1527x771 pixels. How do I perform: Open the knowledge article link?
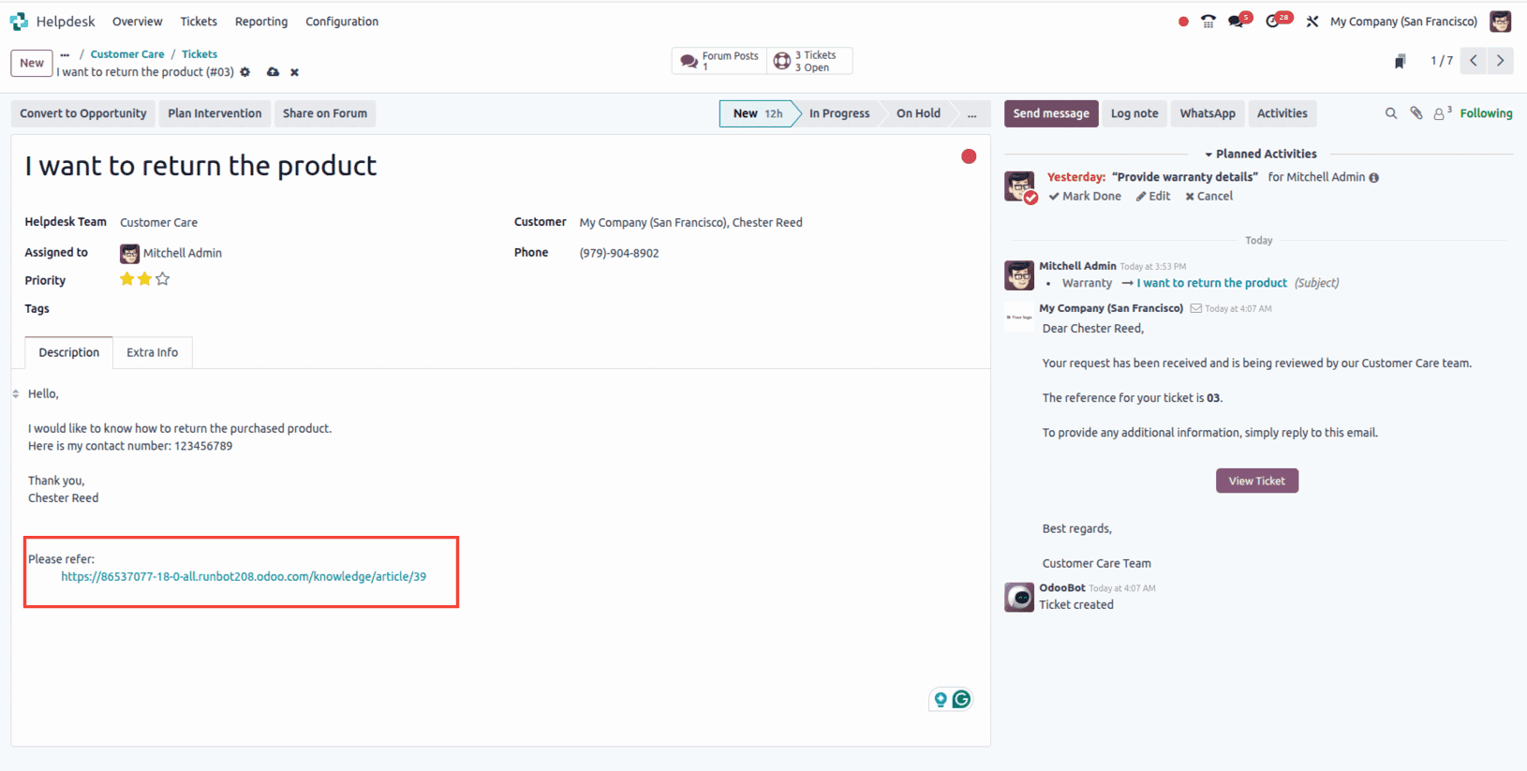click(244, 577)
